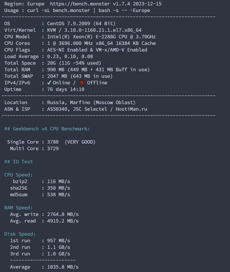230x272 pixels.
Task: Click the https://bench.monster URL
Action: [x=80, y=4]
